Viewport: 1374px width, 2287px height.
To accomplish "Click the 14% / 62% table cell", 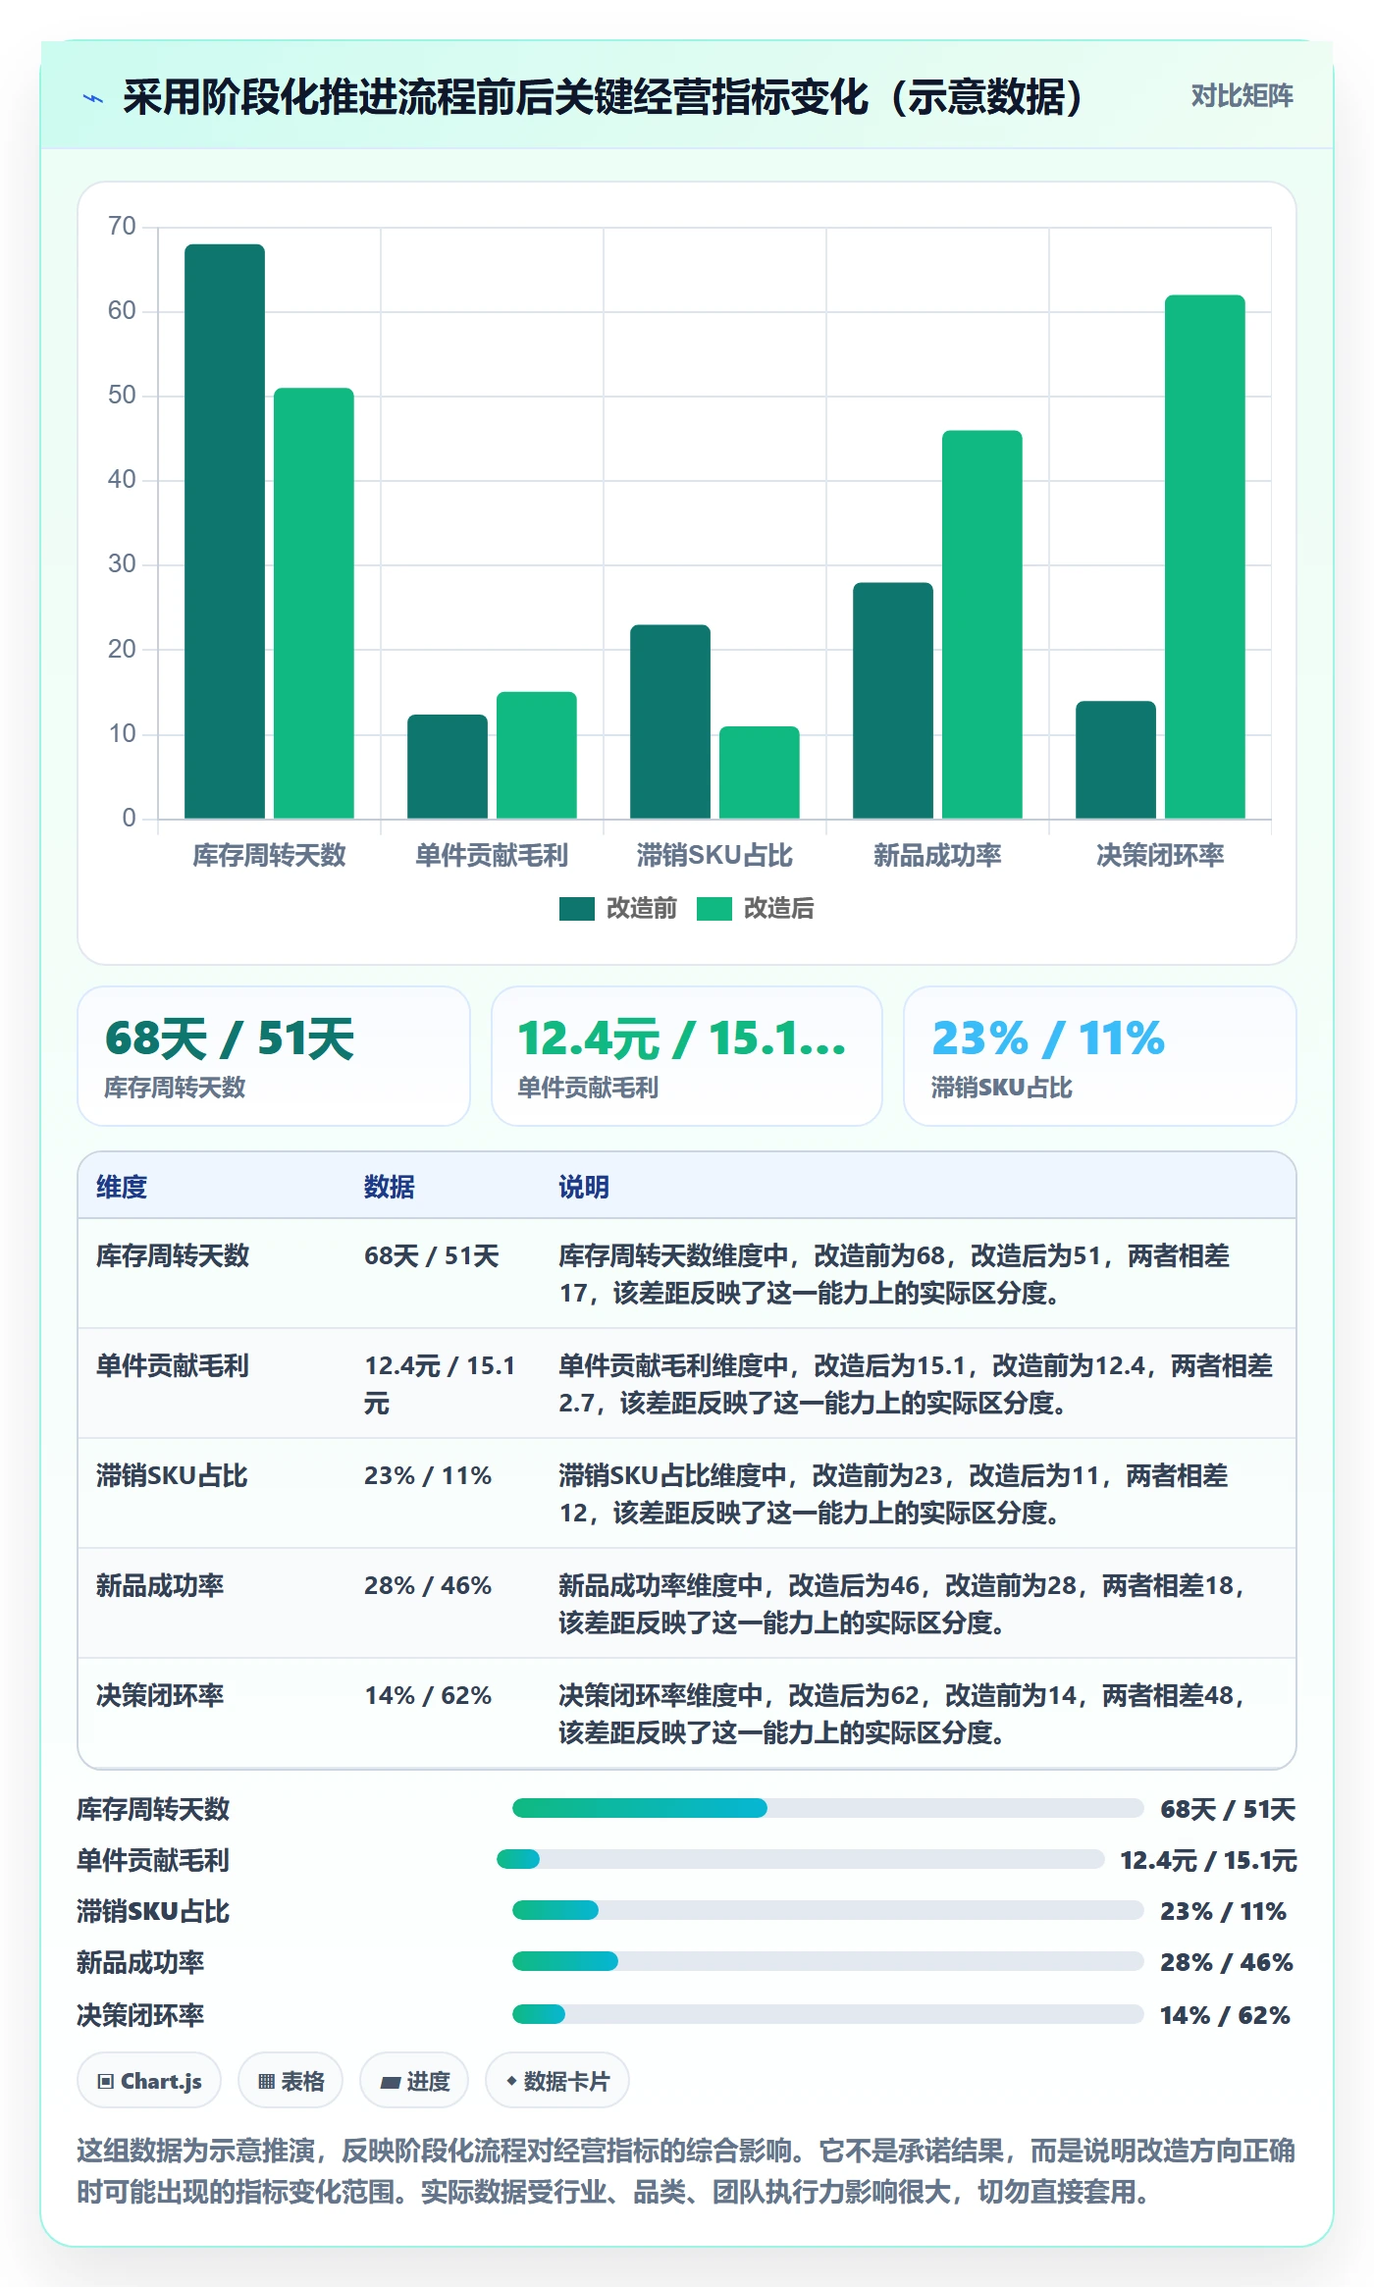I will (428, 1695).
